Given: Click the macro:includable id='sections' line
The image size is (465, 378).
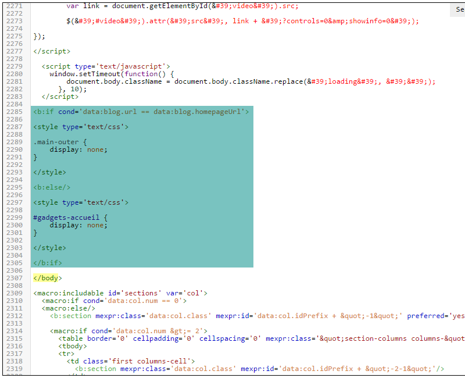Looking at the screenshot, I should [120, 293].
